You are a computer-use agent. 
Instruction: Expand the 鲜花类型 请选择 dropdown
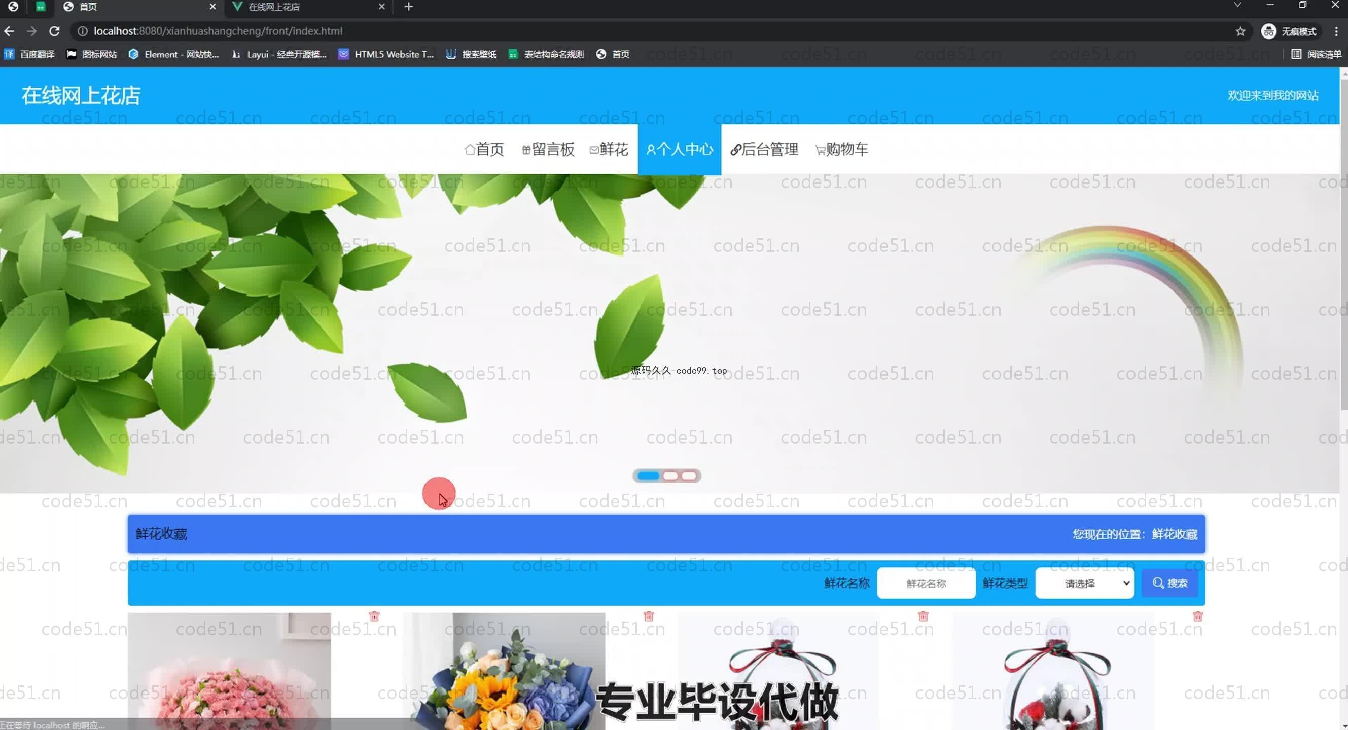[x=1084, y=583]
